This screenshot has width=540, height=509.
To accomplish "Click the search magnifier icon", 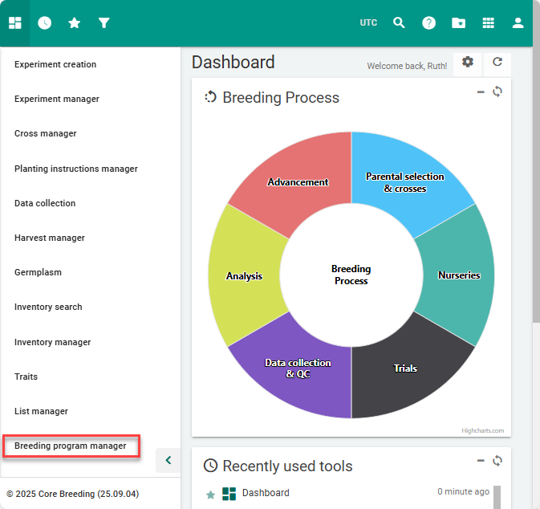I will click(x=399, y=22).
